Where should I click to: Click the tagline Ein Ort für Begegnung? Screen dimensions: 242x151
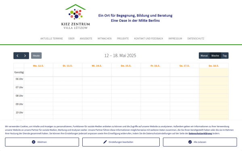tap(136, 15)
